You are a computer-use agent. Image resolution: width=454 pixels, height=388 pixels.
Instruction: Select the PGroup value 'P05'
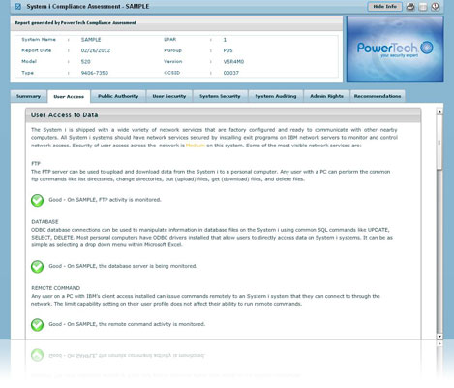pos(227,50)
